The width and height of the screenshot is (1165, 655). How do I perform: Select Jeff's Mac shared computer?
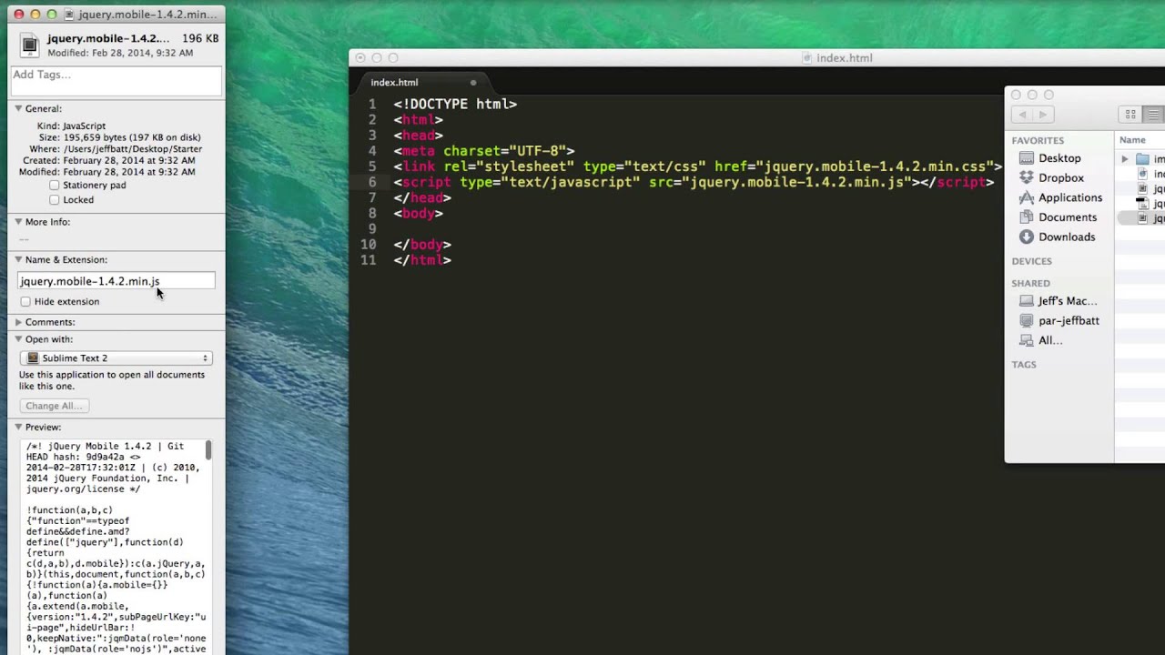(1067, 301)
